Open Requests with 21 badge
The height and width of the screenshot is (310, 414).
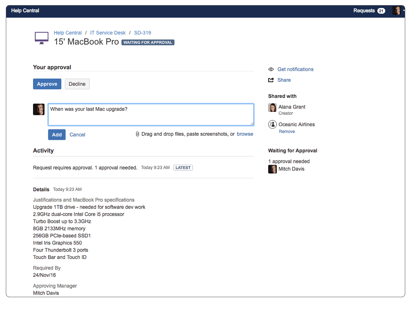click(x=369, y=11)
